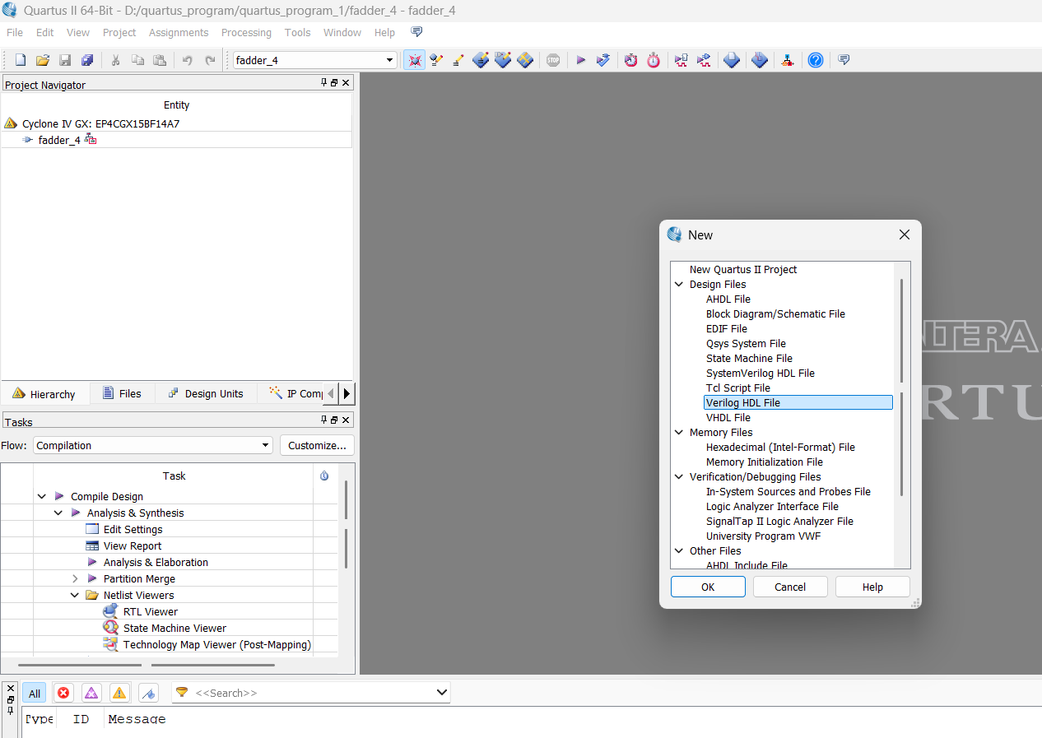
Task: Collapse Other Files category
Action: coord(679,550)
